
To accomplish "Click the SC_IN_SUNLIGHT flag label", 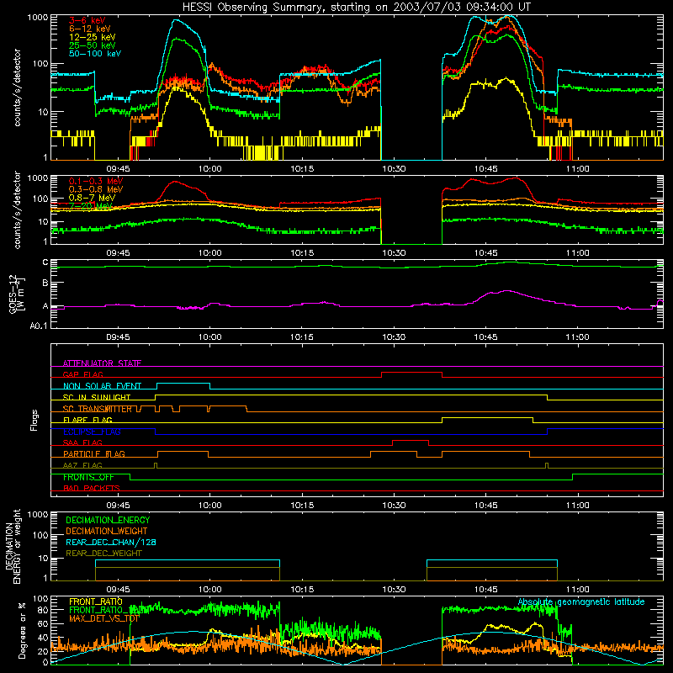I will point(97,397).
